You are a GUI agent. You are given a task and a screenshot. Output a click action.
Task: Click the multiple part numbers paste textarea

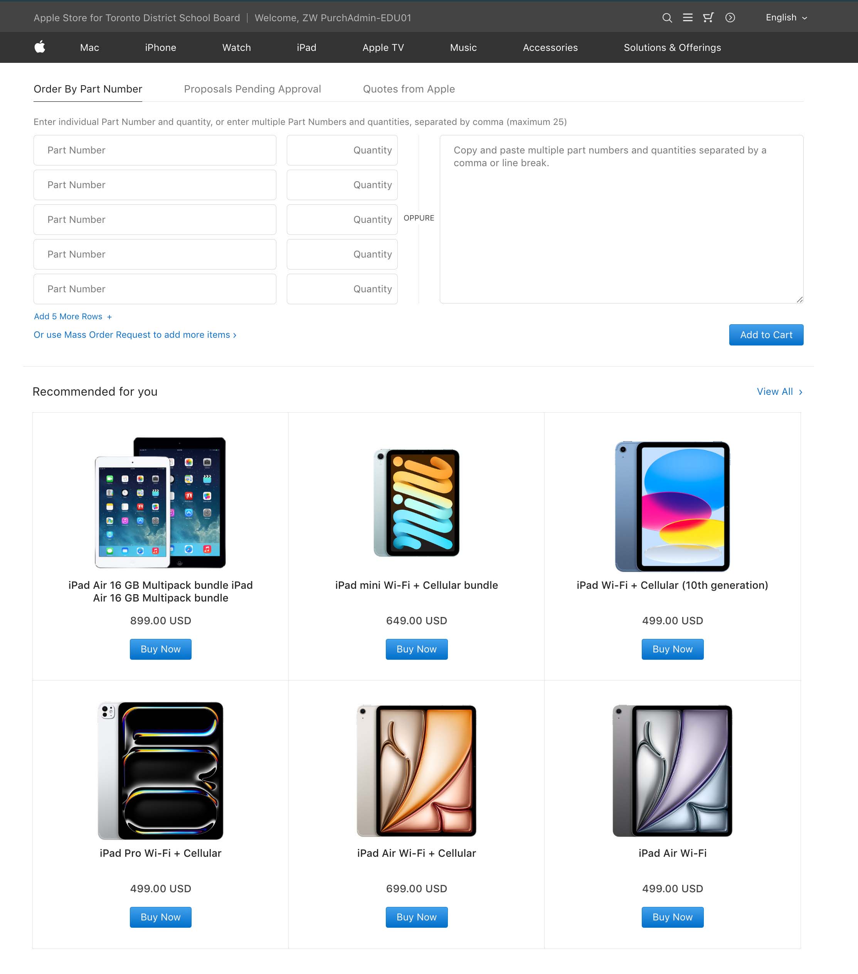[621, 219]
